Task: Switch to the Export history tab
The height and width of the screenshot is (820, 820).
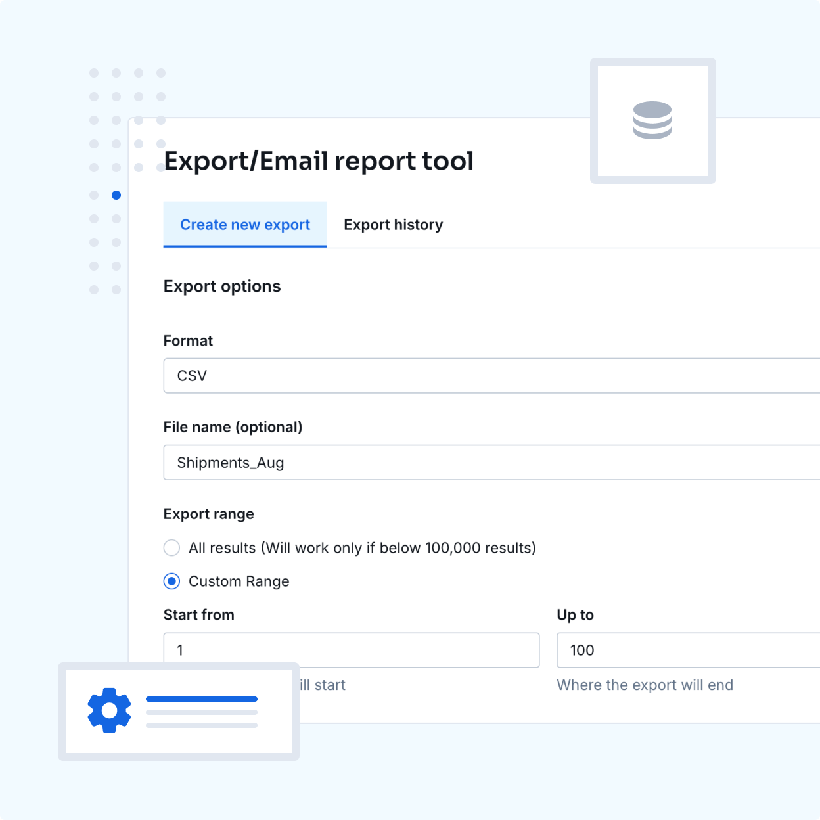Action: (x=393, y=225)
